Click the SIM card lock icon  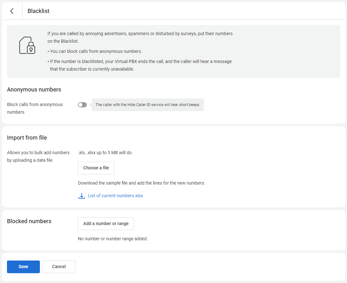(x=27, y=45)
